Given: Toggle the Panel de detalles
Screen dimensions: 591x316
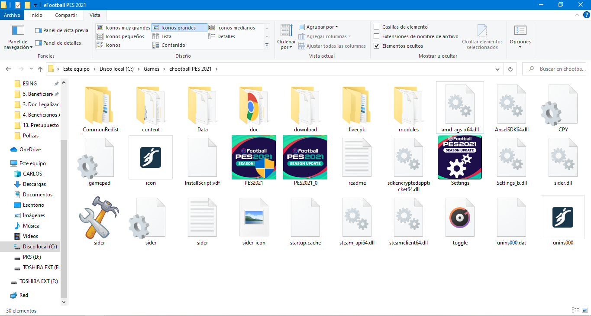Looking at the screenshot, I should (x=58, y=43).
